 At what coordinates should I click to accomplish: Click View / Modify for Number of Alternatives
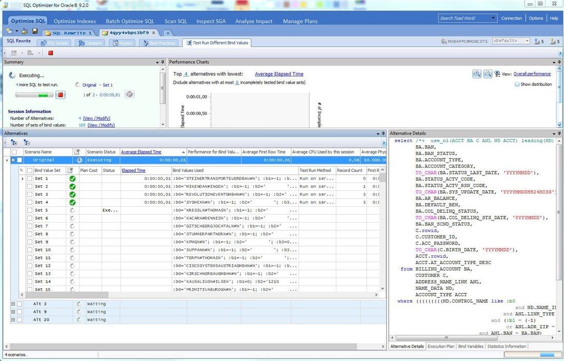(x=96, y=118)
